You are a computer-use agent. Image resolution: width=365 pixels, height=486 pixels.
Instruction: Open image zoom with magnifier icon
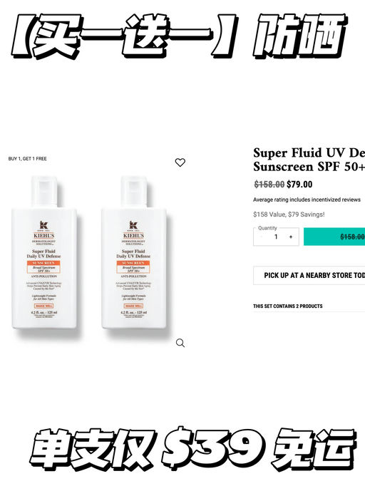pos(180,343)
